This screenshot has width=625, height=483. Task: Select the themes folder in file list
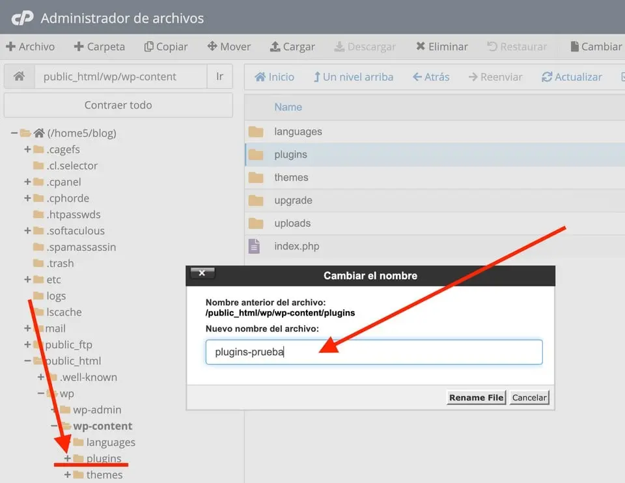click(x=434, y=177)
